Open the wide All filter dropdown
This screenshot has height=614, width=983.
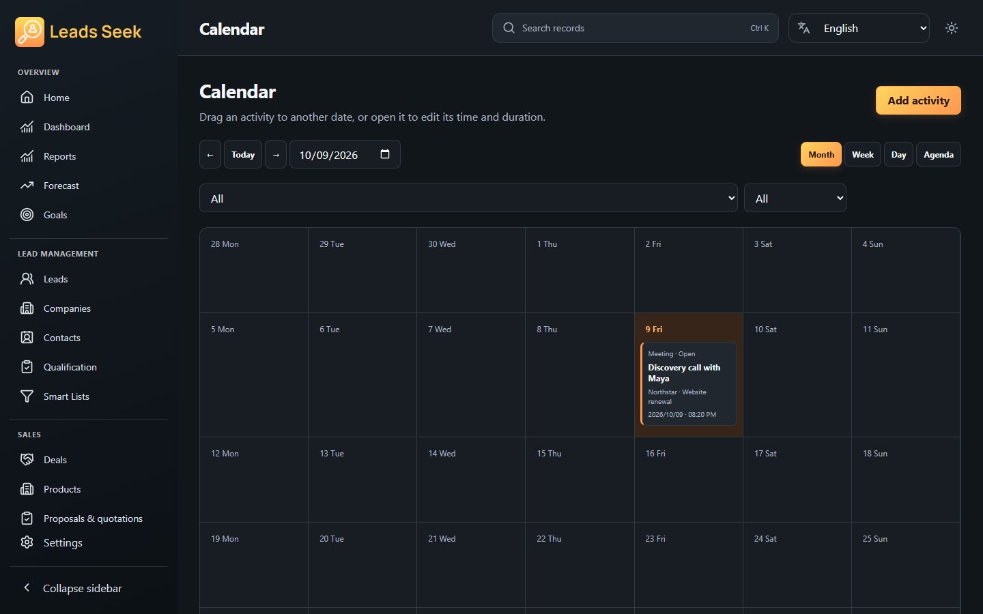(x=468, y=198)
